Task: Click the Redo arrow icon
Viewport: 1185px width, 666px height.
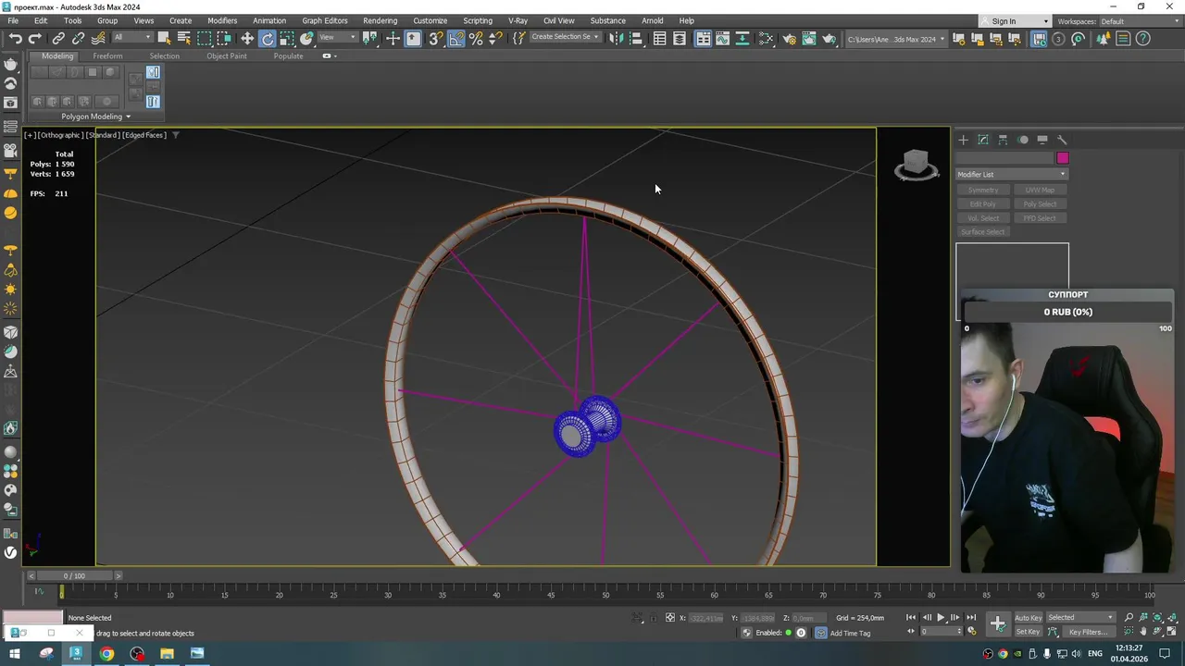Action: click(34, 38)
